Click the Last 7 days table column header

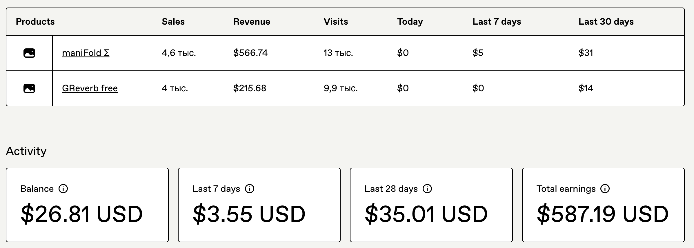pos(497,22)
